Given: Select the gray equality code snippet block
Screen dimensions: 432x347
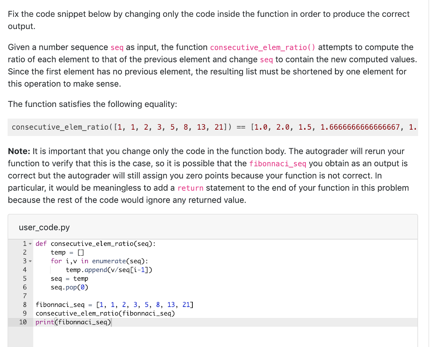Looking at the screenshot, I should tap(211, 127).
